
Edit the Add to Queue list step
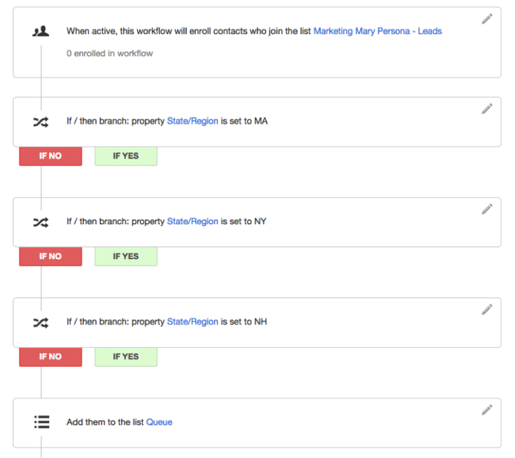coord(486,410)
